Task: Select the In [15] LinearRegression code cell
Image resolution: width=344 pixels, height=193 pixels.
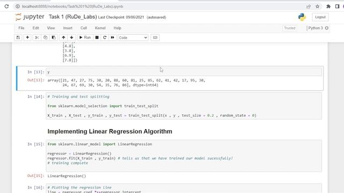Action: click(x=184, y=156)
